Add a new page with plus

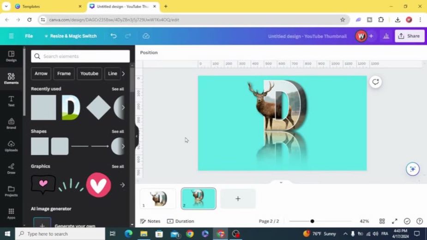pyautogui.click(x=238, y=199)
